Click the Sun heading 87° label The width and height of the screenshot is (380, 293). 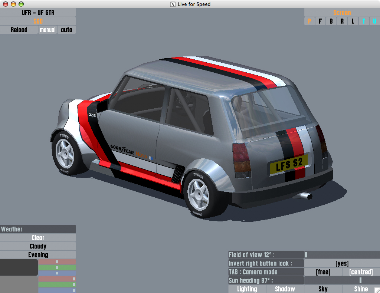[x=266, y=280]
